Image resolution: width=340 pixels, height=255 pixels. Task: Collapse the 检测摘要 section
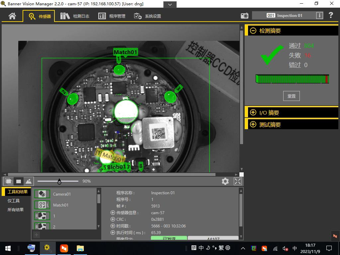pyautogui.click(x=253, y=31)
